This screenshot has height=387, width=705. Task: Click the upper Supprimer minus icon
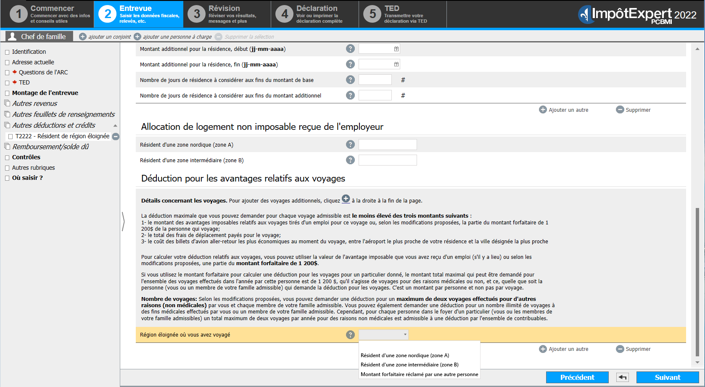coord(620,110)
